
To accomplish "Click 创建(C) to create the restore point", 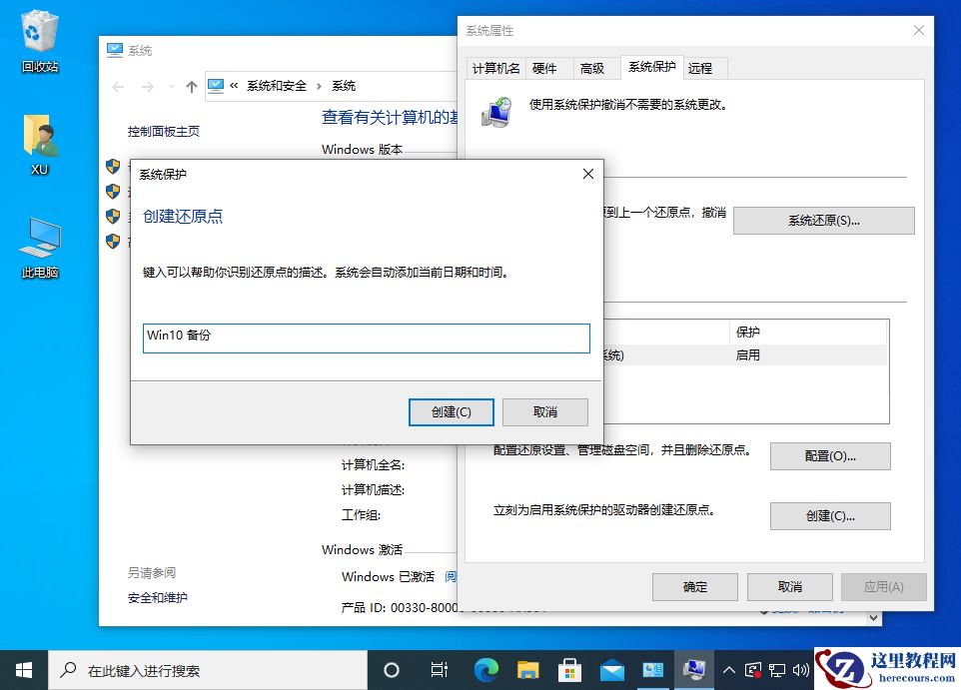I will [452, 411].
